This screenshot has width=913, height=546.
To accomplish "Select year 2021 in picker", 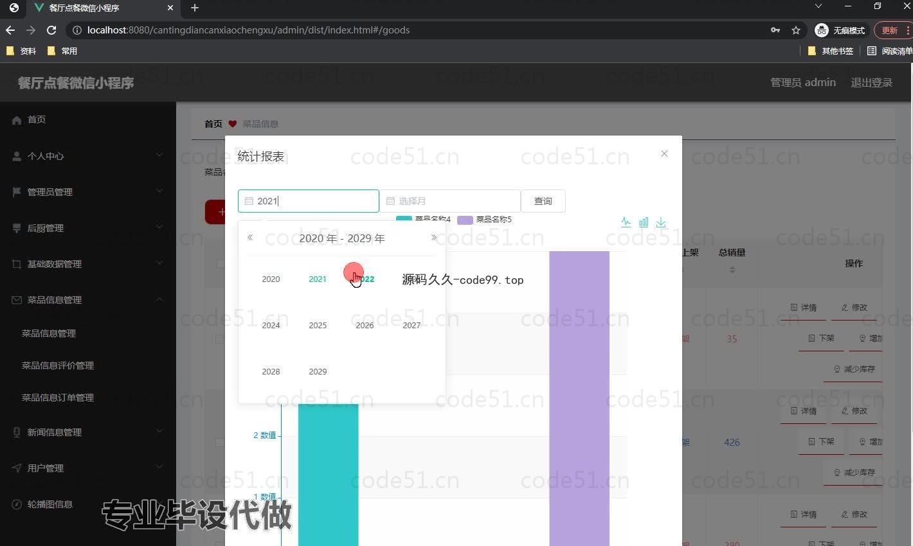I will pyautogui.click(x=318, y=279).
